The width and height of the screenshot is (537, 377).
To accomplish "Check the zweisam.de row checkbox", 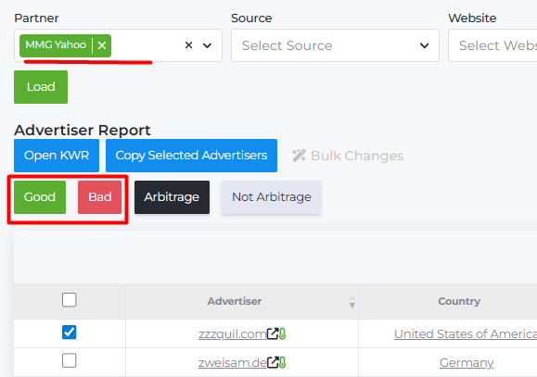I will coord(70,360).
